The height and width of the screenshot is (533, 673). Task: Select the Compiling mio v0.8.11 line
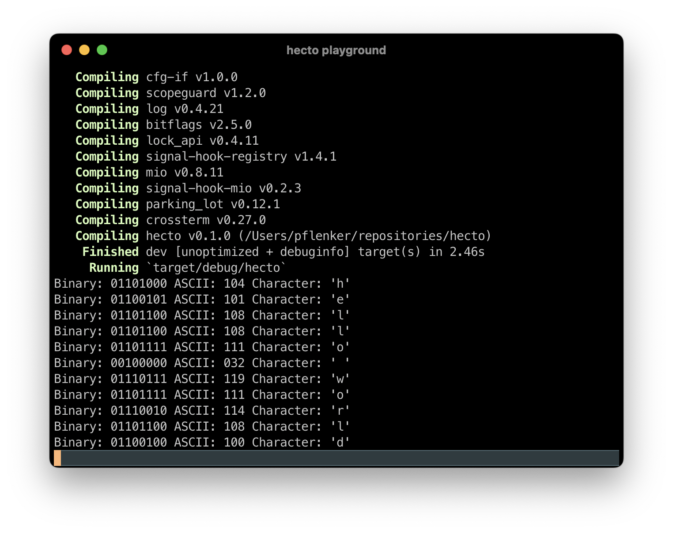coord(149,172)
